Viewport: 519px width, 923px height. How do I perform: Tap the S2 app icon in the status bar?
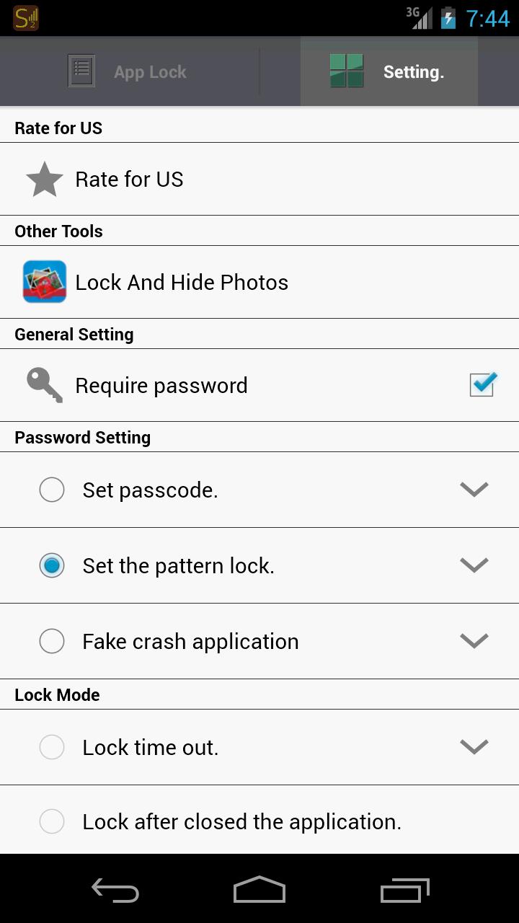point(26,18)
